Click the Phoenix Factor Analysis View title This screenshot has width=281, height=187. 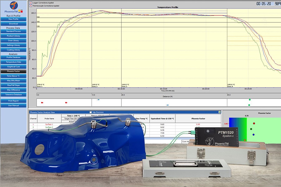pyautogui.click(x=42, y=112)
